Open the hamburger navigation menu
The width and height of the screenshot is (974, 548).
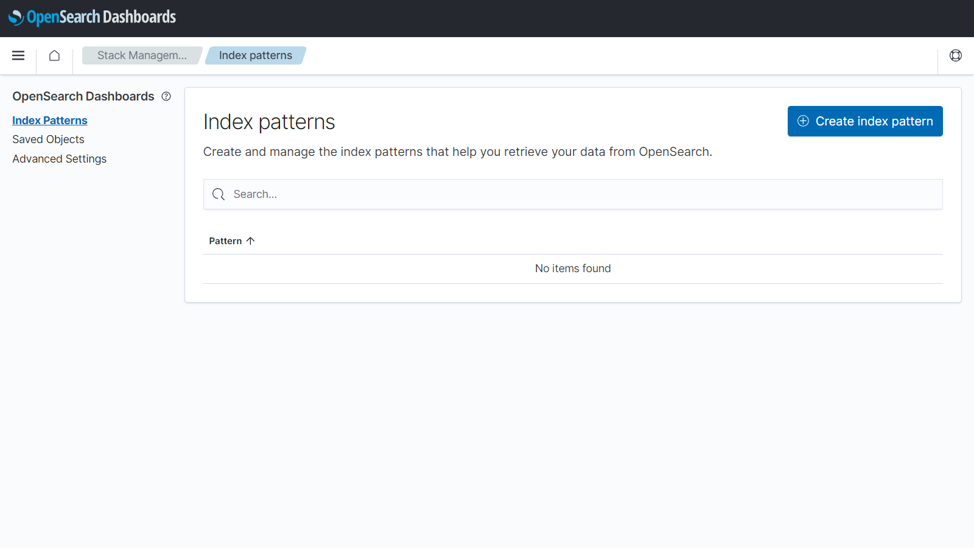pos(18,55)
